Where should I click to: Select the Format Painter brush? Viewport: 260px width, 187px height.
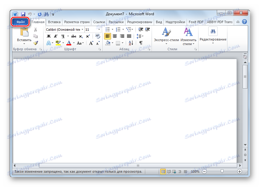pyautogui.click(x=36, y=43)
